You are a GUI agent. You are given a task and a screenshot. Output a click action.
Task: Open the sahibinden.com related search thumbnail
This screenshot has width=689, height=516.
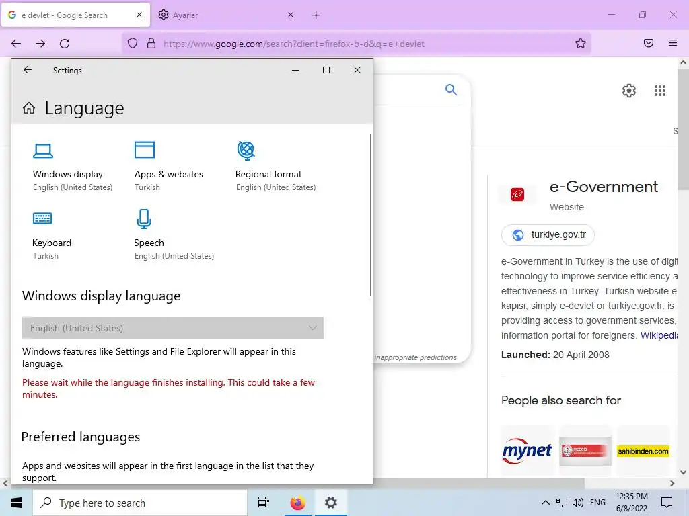(643, 451)
